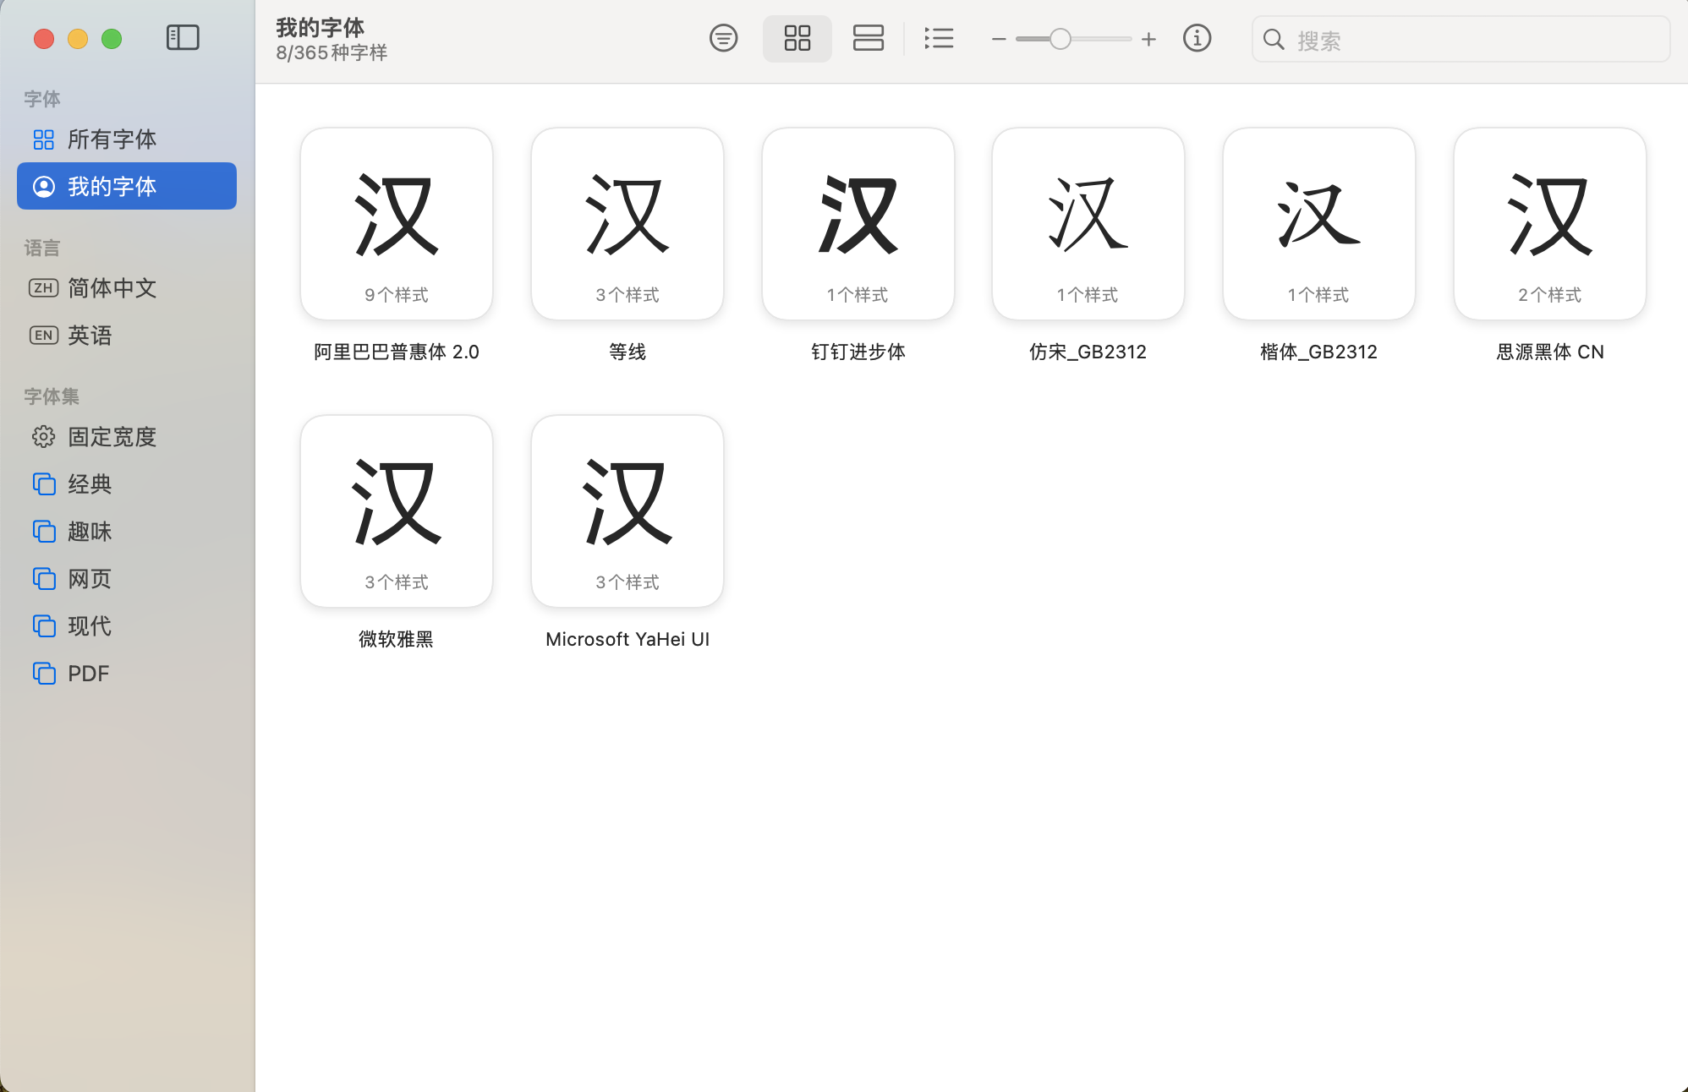The height and width of the screenshot is (1092, 1688).
Task: Select 英语 language filter
Action: pos(90,336)
